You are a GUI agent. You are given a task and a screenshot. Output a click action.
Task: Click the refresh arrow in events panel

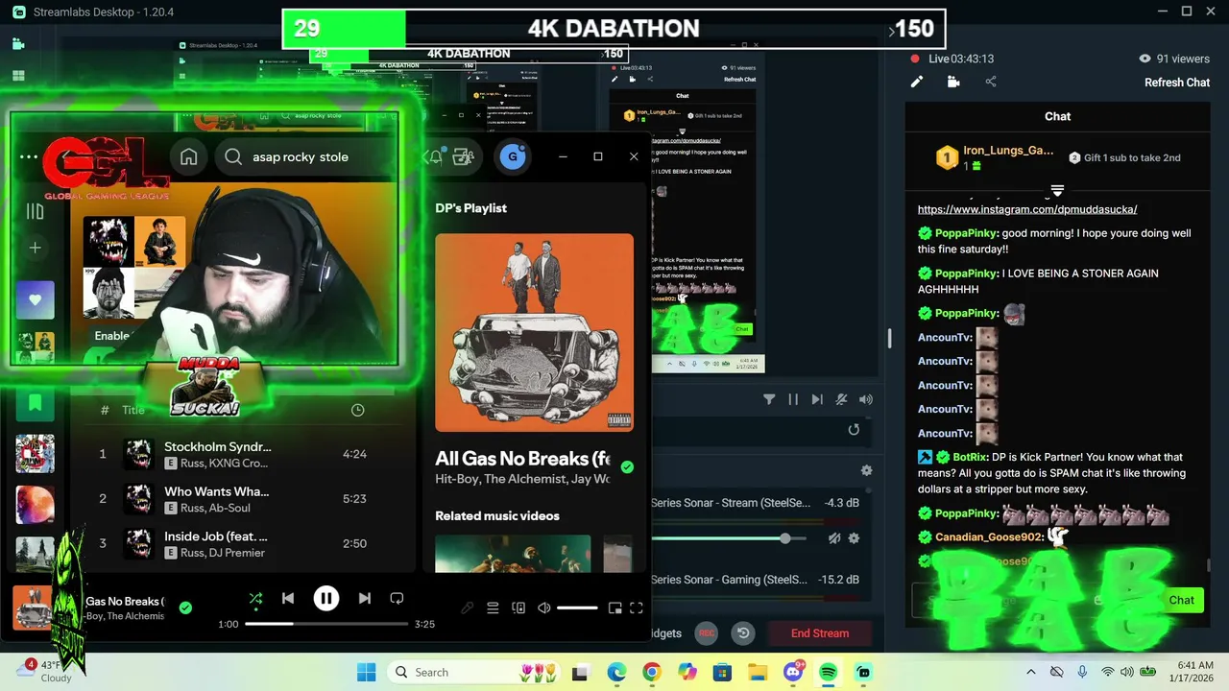pos(854,429)
